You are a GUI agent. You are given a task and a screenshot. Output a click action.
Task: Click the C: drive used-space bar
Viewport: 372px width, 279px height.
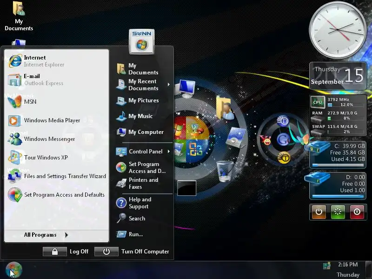[338, 165]
